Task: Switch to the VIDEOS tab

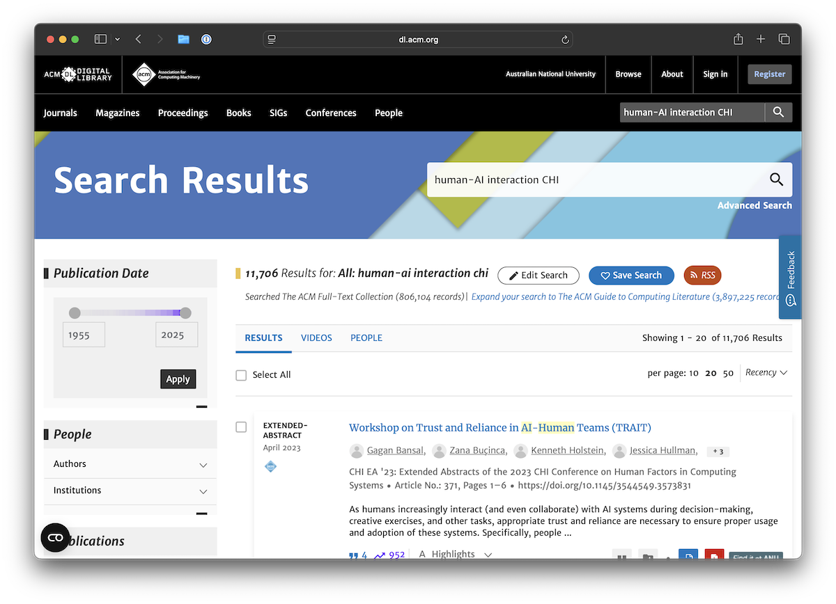Action: click(316, 337)
